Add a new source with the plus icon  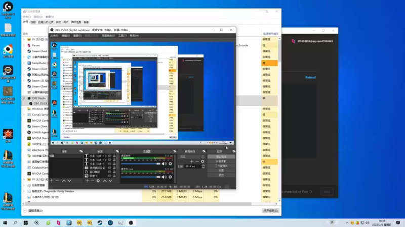coord(87,181)
